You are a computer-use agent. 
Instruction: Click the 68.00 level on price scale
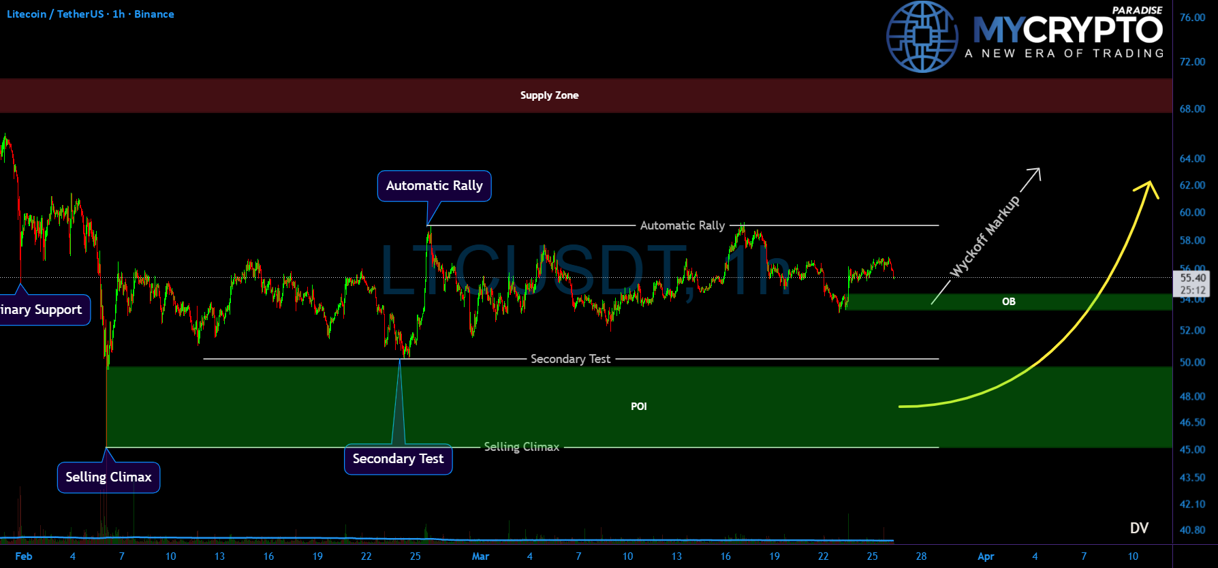pyautogui.click(x=1192, y=109)
